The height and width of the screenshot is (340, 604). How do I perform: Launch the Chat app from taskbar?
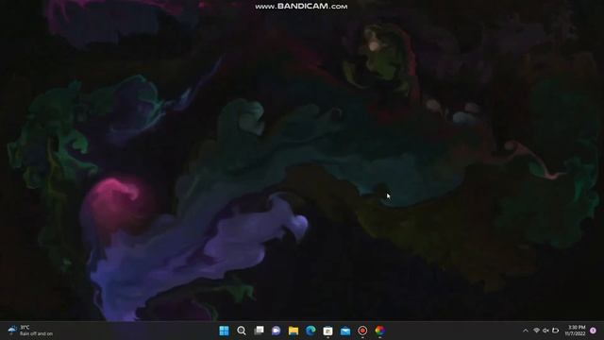point(277,331)
